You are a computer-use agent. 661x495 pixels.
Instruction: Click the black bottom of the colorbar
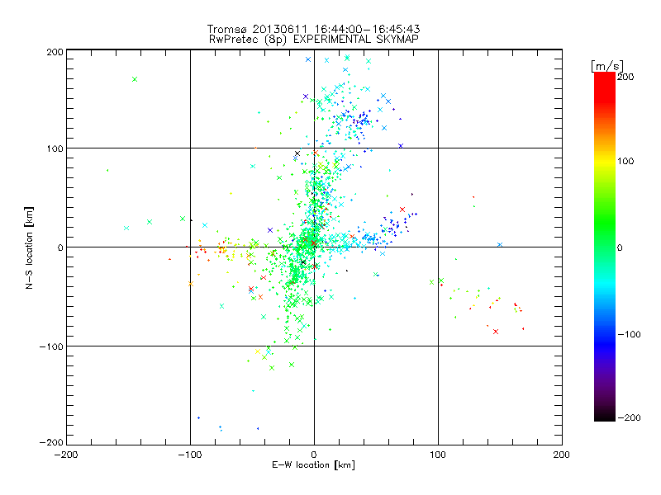pos(605,415)
